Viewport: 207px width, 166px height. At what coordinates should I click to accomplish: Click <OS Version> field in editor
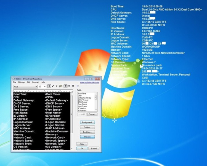(x=53, y=147)
